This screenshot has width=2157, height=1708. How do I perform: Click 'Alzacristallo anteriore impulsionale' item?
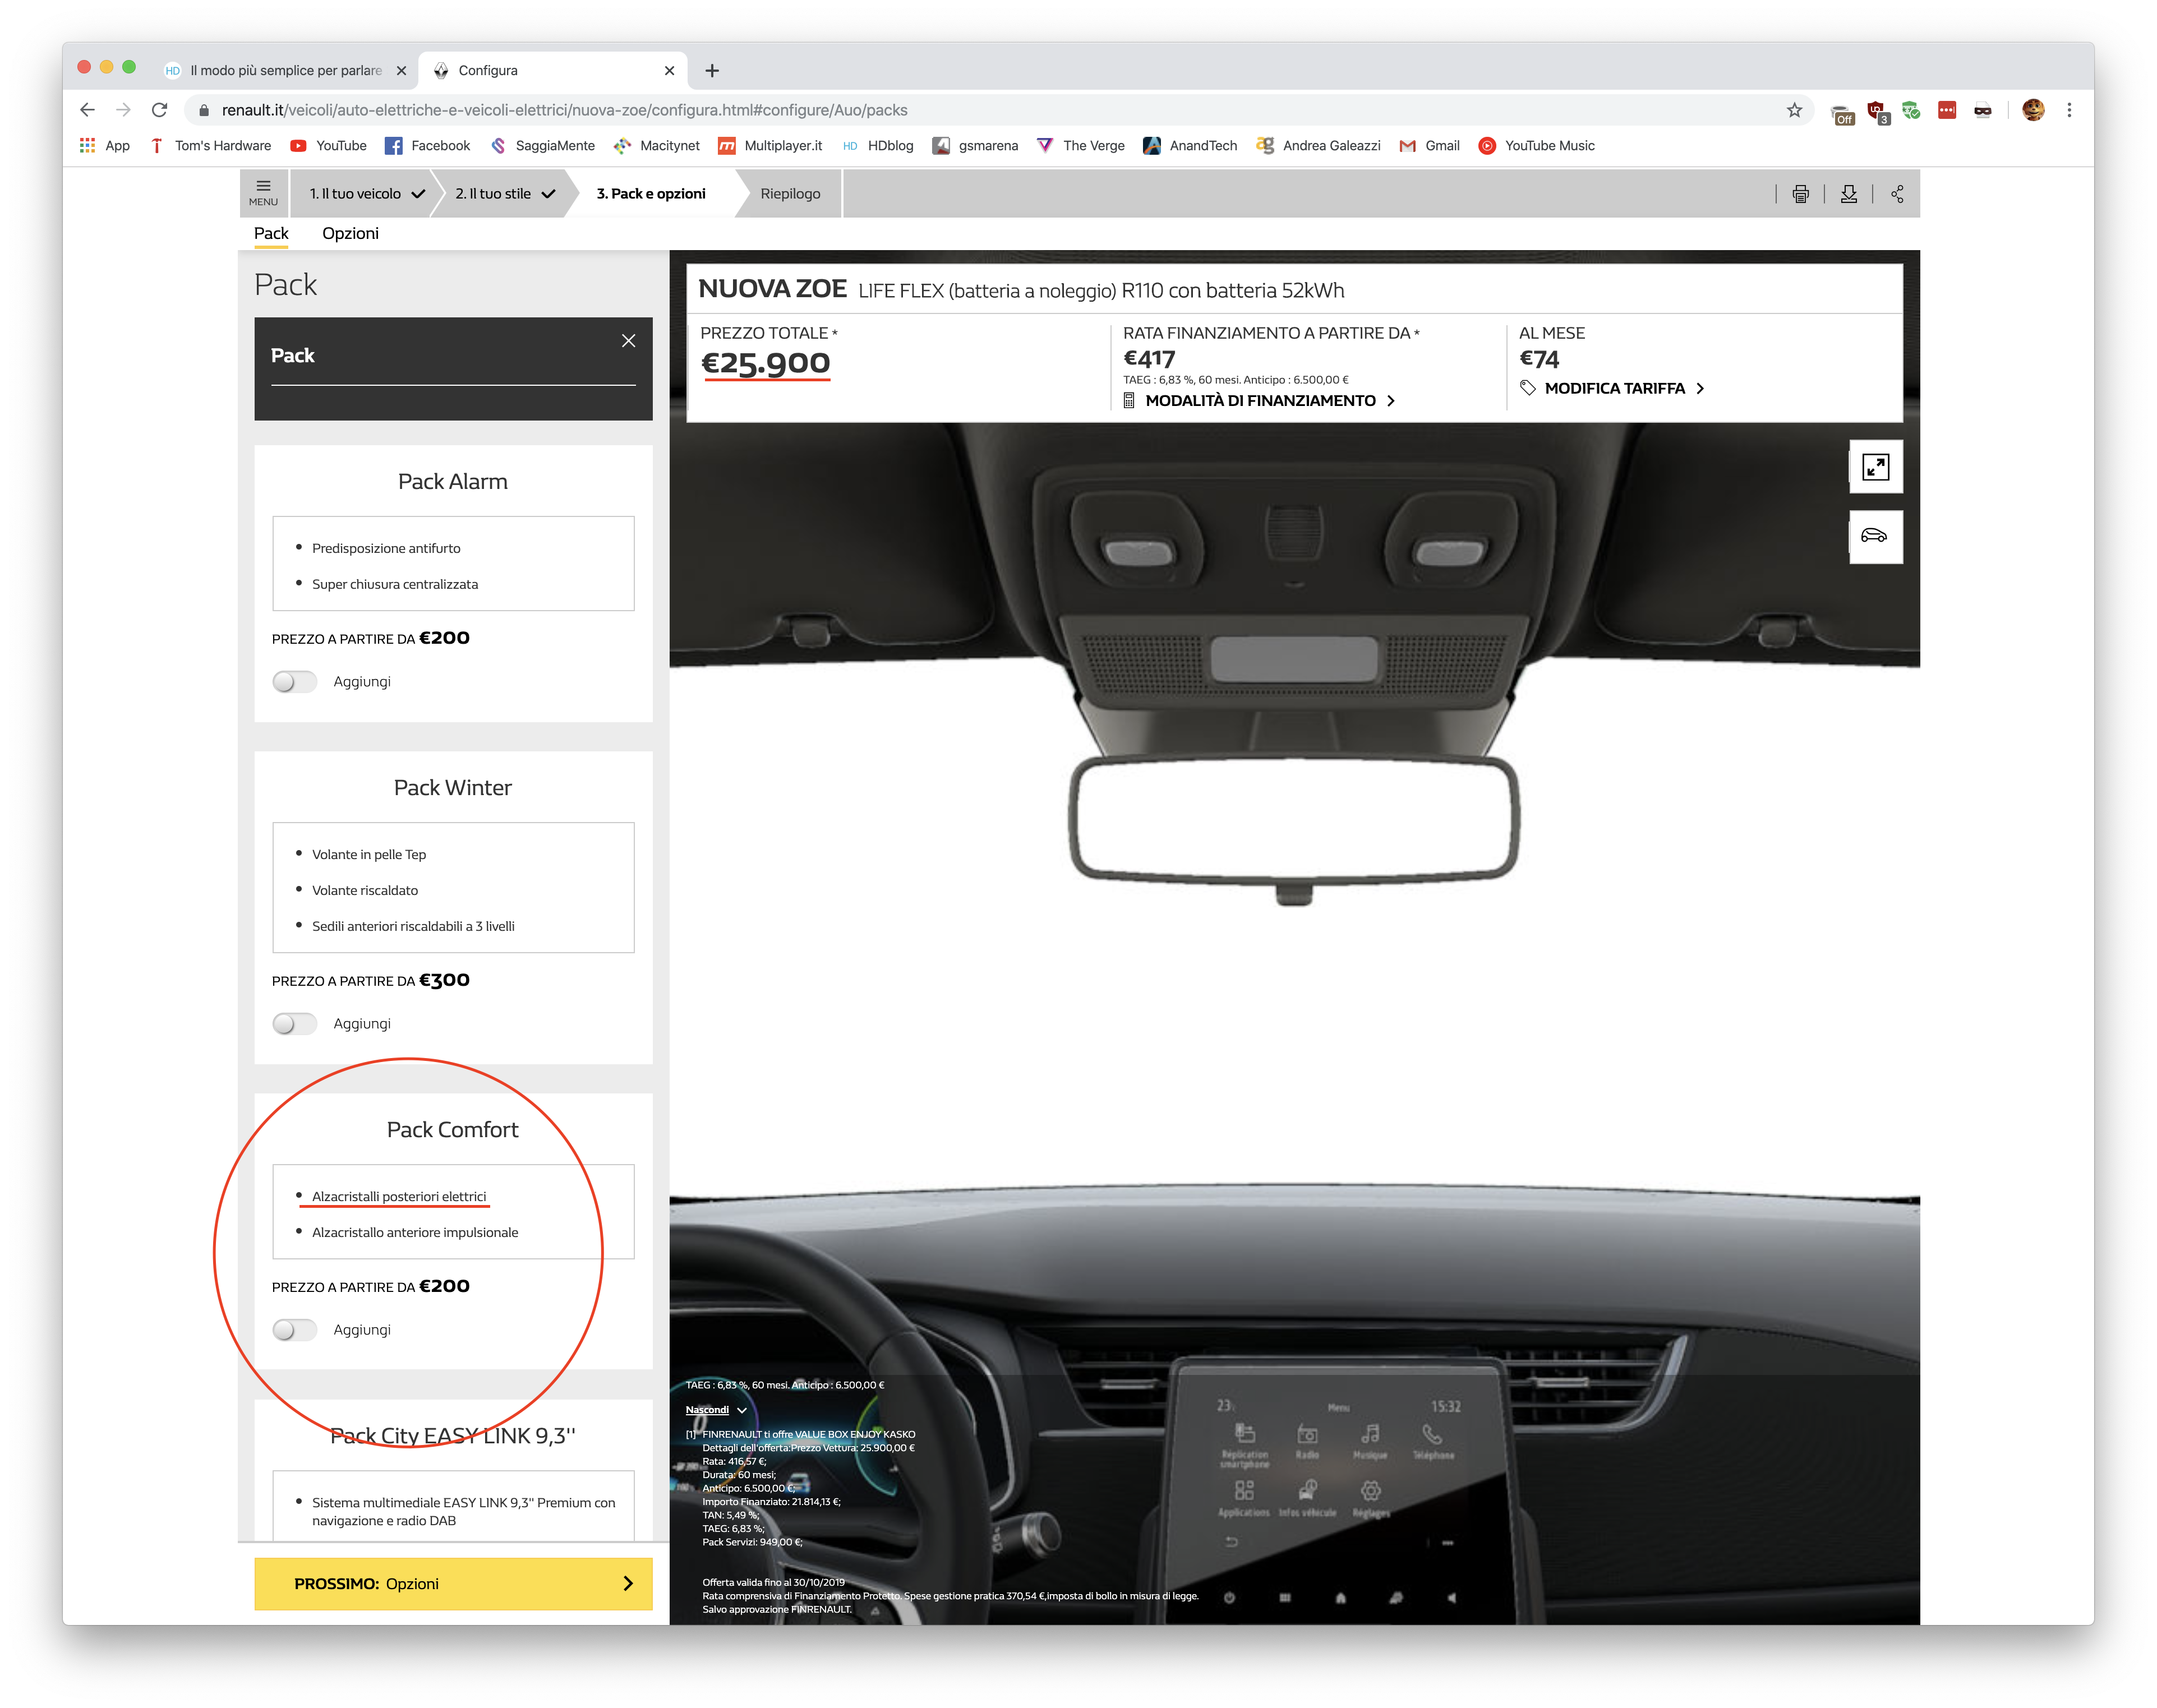tap(415, 1233)
